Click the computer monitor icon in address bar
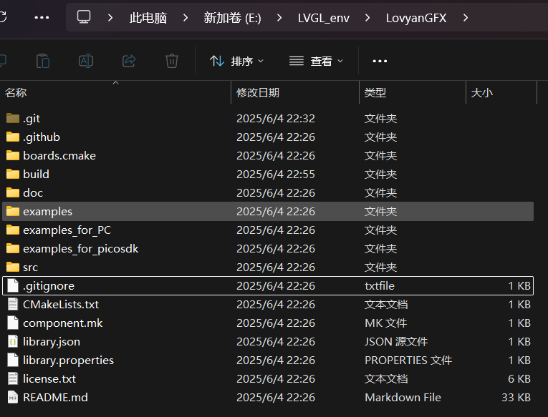Viewport: 548px width, 417px height. (84, 17)
